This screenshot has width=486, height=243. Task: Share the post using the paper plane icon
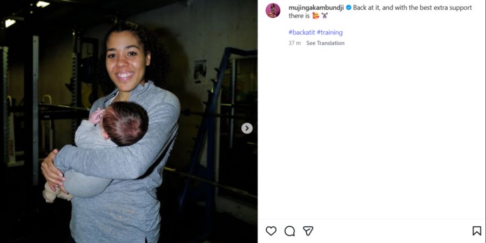[x=308, y=231]
